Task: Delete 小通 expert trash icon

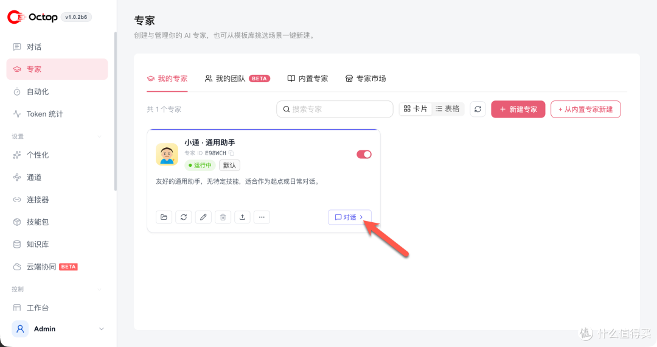Action: (x=223, y=217)
